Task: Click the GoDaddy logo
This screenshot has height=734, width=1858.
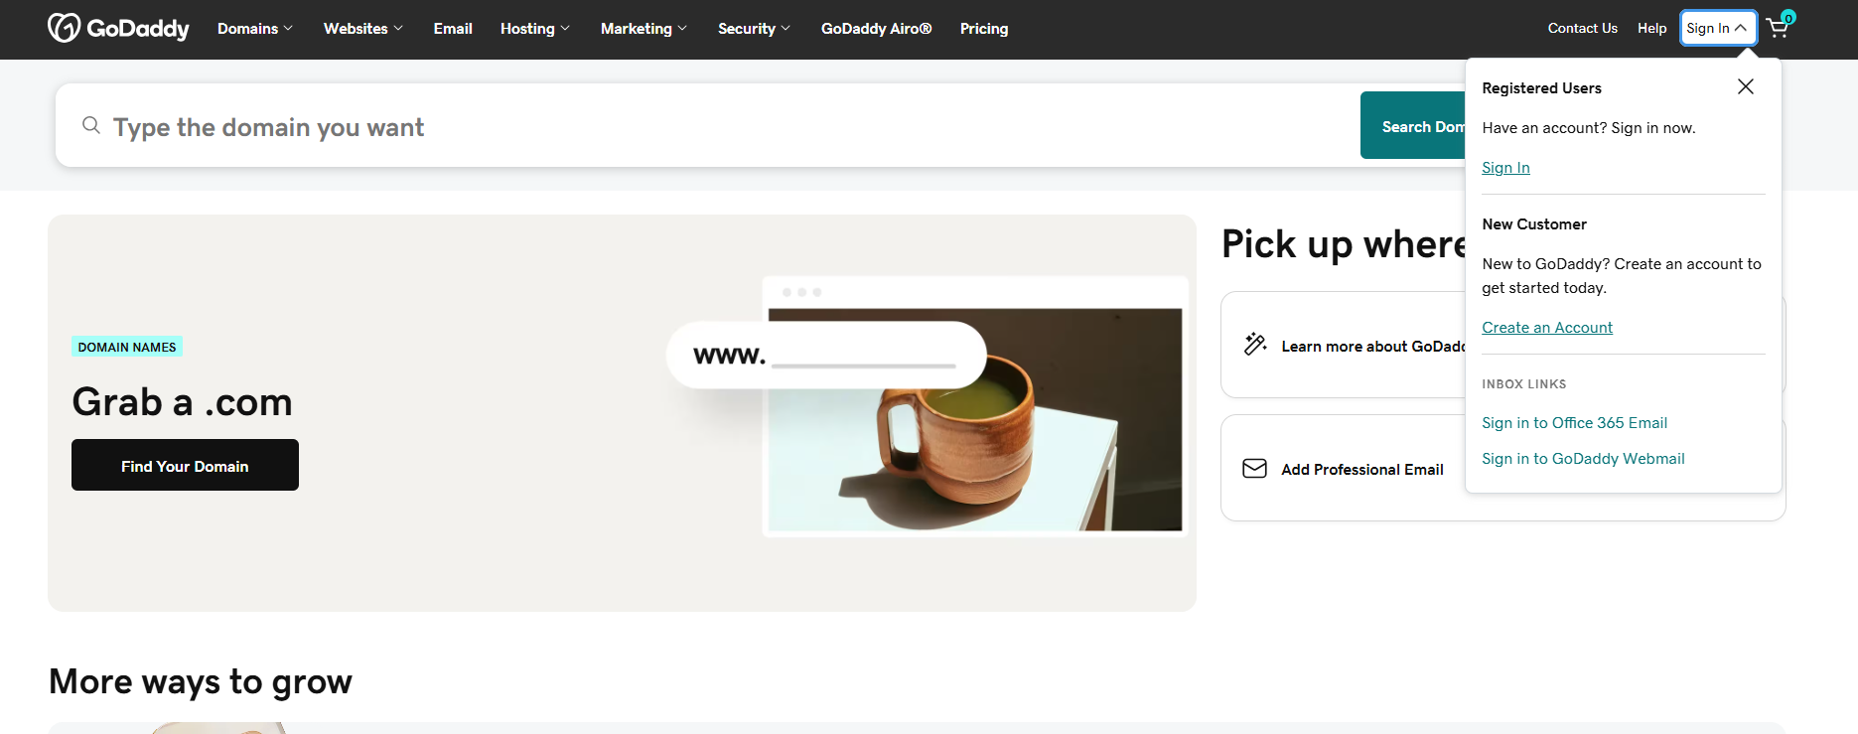Action: click(x=118, y=28)
